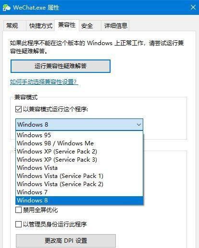Check 以管理员身份运行此程序 option
The image size is (199, 248).
pos(18,224)
